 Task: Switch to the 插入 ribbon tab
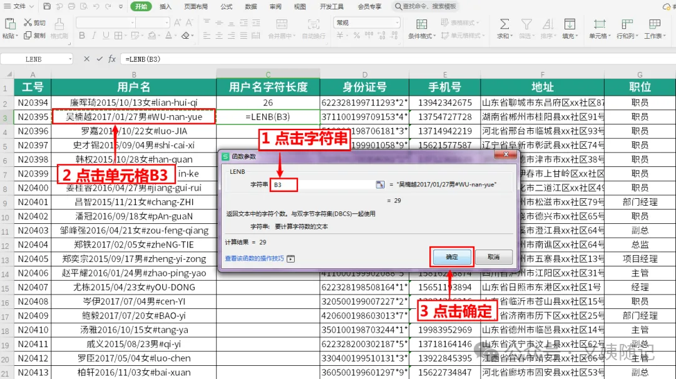(165, 6)
